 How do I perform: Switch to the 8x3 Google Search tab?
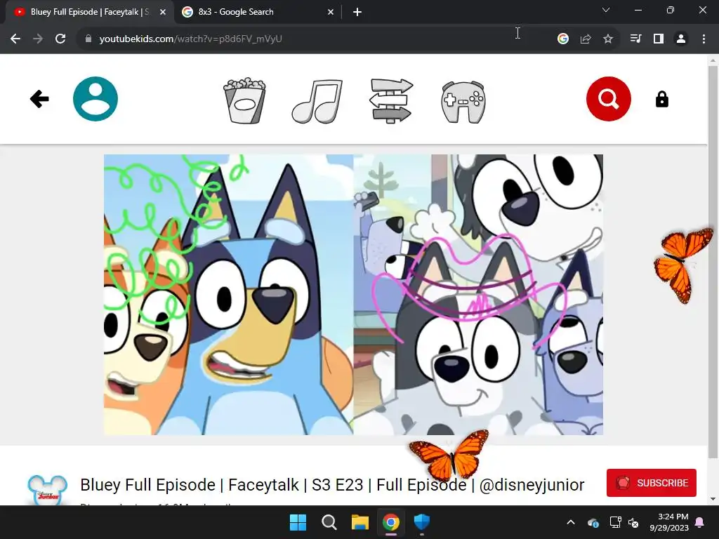[258, 12]
